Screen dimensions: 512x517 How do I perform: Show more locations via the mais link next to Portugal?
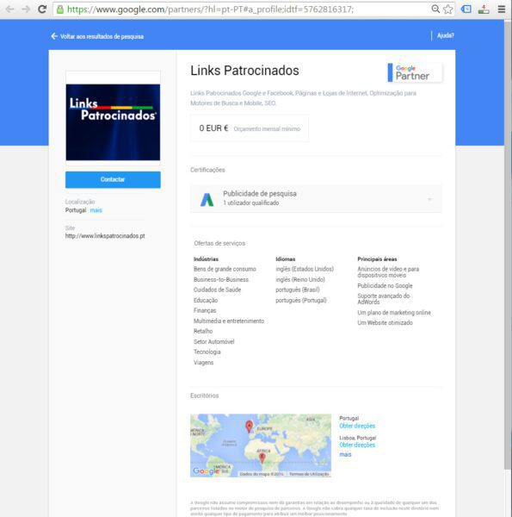point(96,210)
